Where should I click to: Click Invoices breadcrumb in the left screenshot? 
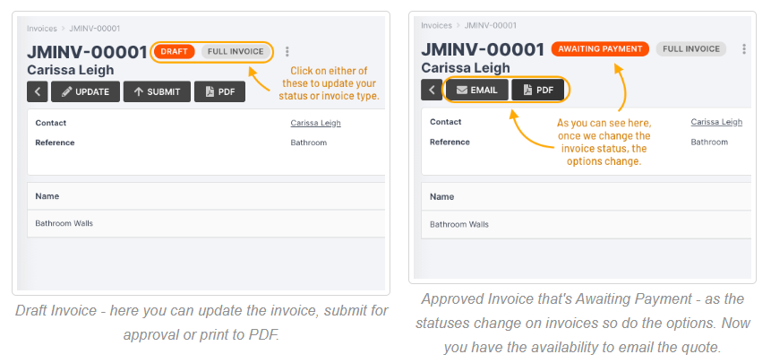43,28
